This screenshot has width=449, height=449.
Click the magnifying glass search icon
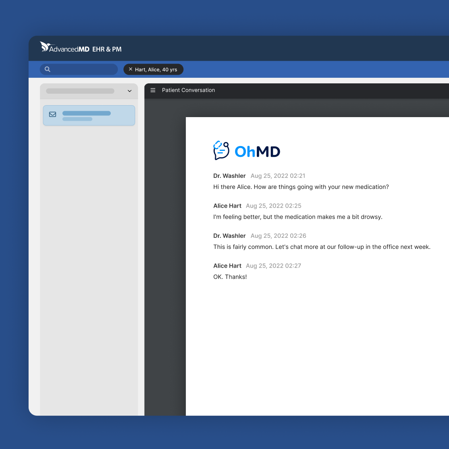coord(48,69)
